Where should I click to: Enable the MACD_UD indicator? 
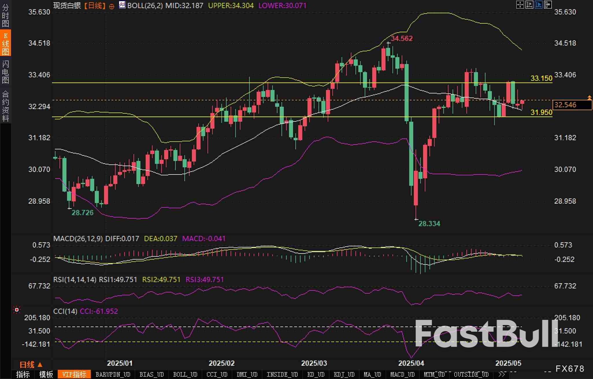pyautogui.click(x=403, y=374)
